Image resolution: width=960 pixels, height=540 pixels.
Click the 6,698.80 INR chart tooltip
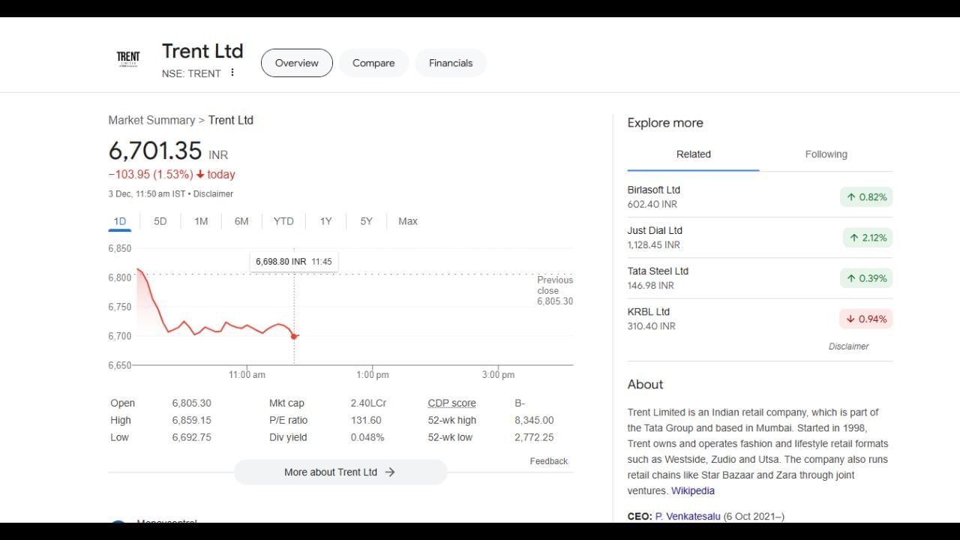click(x=294, y=262)
